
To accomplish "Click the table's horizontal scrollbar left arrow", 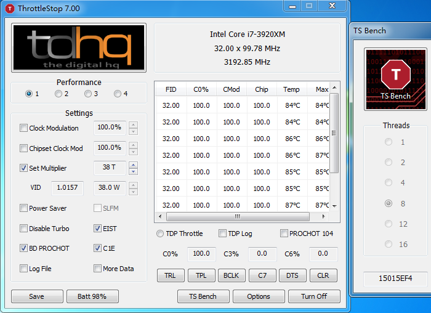I will coord(160,216).
